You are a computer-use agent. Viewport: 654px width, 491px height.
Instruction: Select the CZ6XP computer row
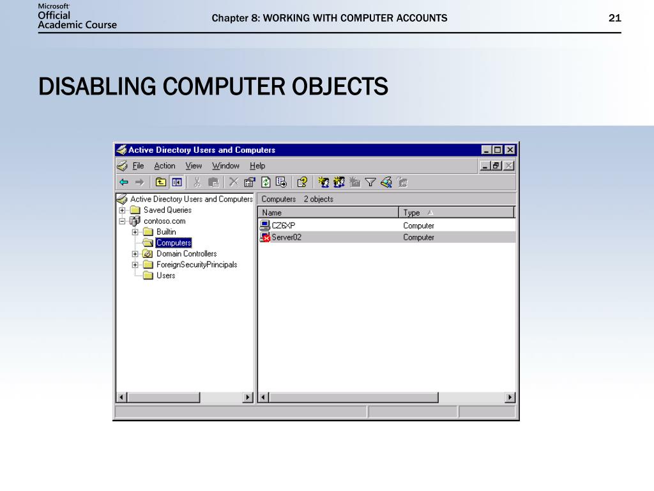[x=386, y=226]
